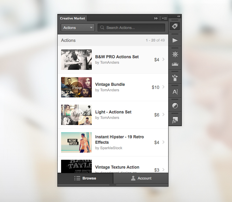
Task: Click the Account person icon
Action: pos(133,178)
